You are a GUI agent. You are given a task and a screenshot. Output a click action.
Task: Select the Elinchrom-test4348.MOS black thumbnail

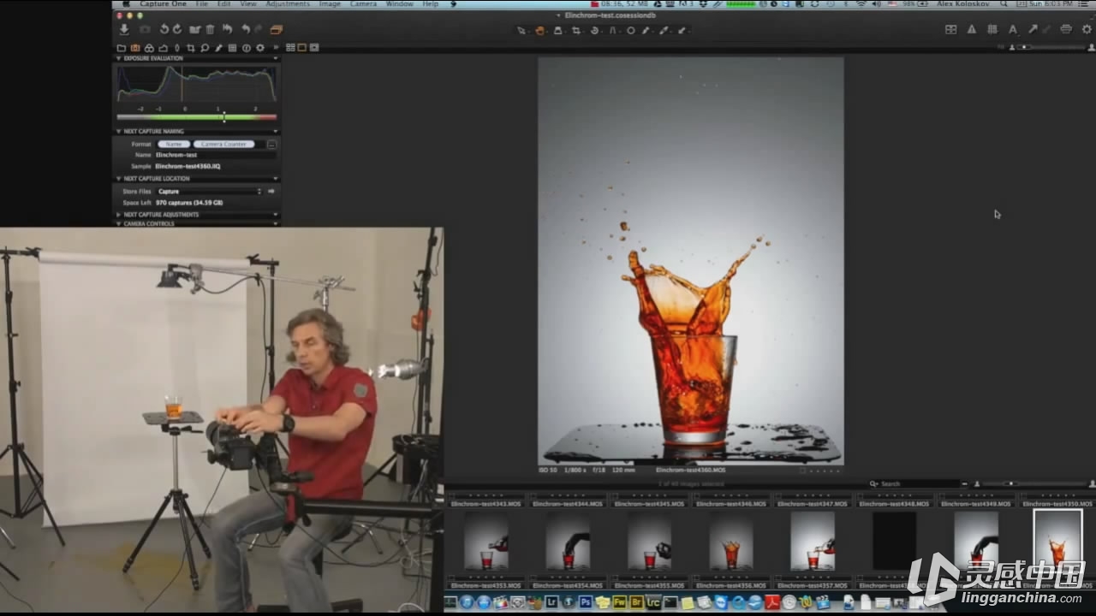tap(894, 542)
